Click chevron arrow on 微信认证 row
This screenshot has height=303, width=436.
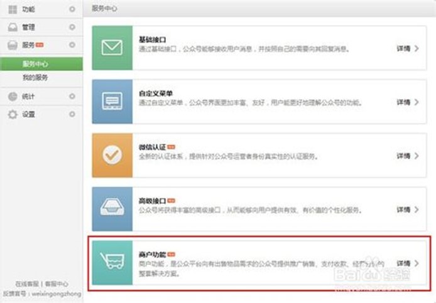coord(417,156)
